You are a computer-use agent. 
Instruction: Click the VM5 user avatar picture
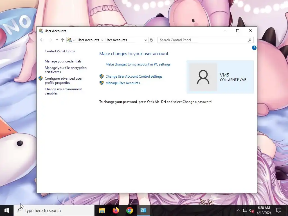click(x=203, y=77)
